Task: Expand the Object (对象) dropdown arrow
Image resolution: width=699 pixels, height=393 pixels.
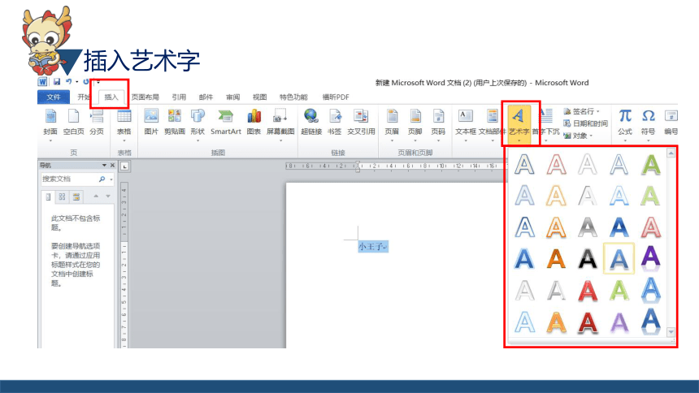Action: [x=591, y=136]
